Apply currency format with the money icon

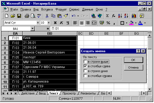click(x=102, y=23)
